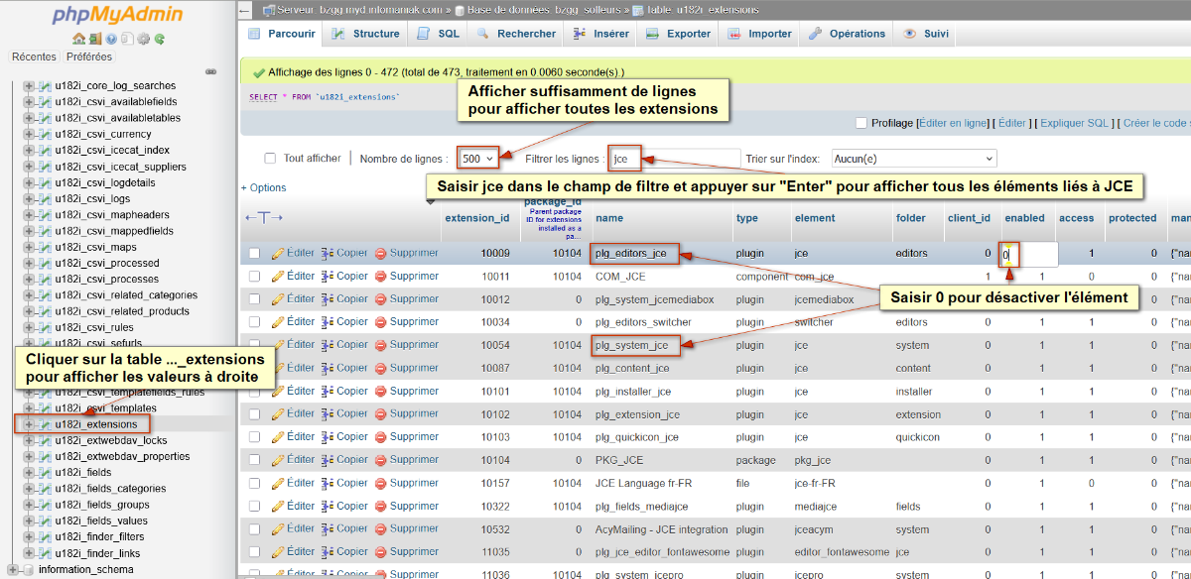Reload navigation panel with green refresh icon
This screenshot has height=579, width=1191.
tap(159, 39)
